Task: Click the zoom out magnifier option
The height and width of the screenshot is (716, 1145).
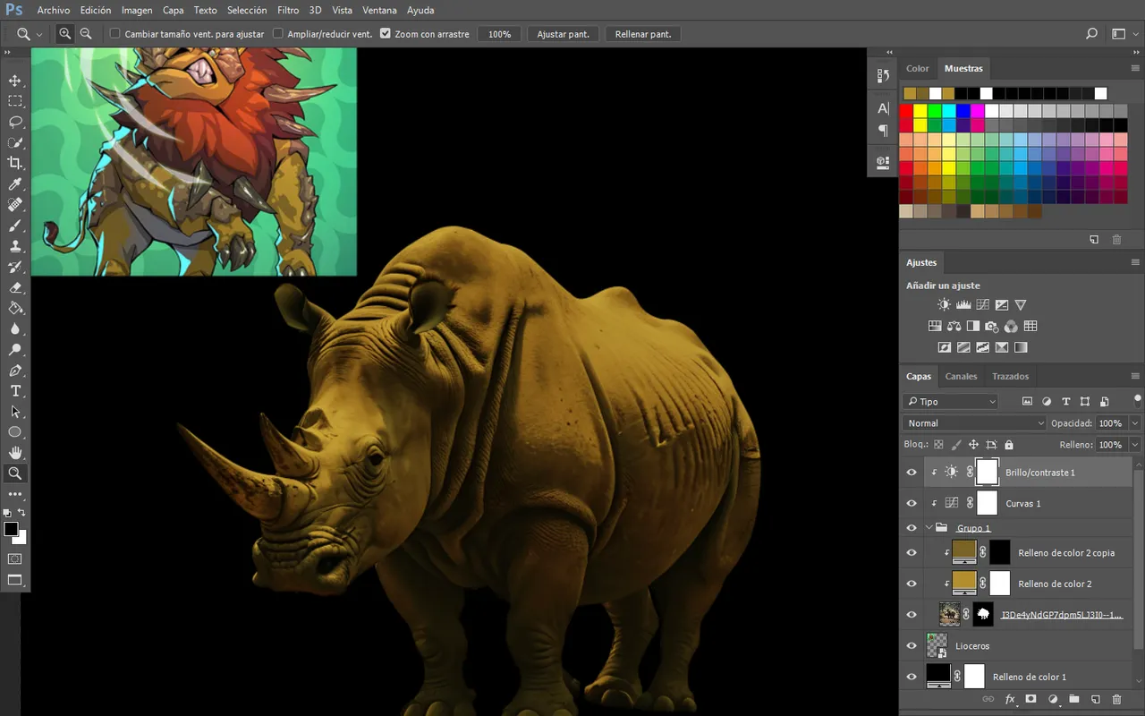Action: [x=86, y=34]
